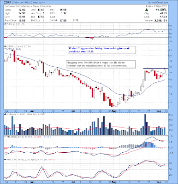
Task: Click the High '17.90' value
Action: tap(22, 13)
